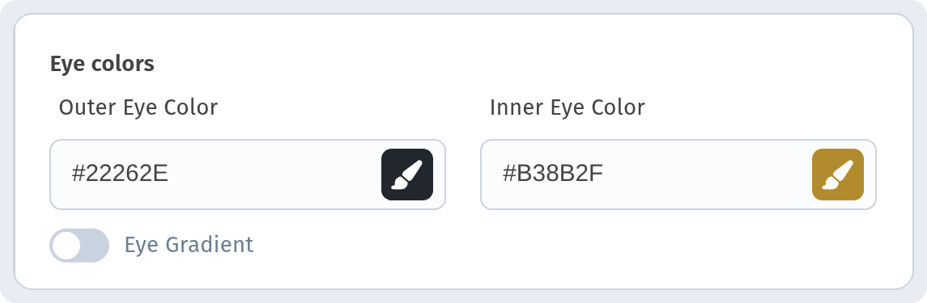
Task: Place cursor after #B38B2F text
Action: (604, 175)
